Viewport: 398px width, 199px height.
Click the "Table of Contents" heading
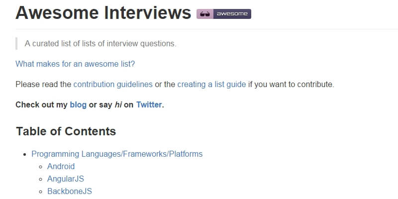point(66,131)
